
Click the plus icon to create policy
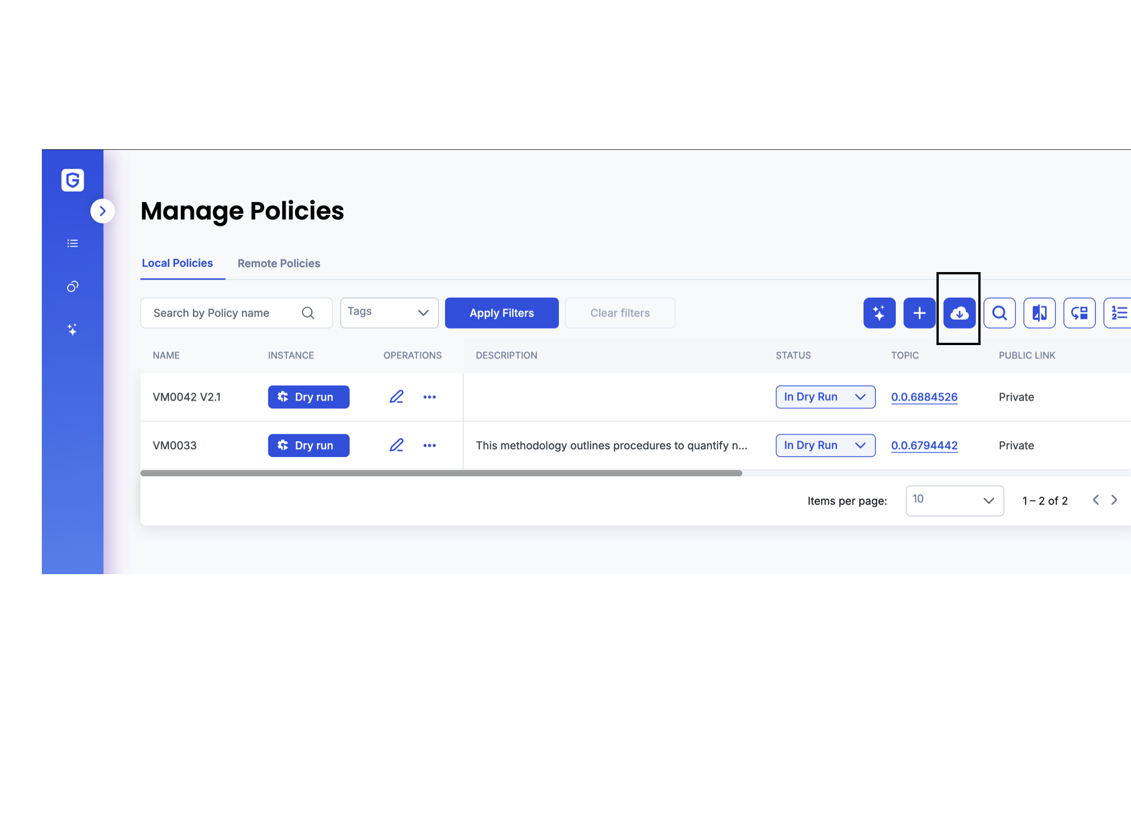coord(920,313)
